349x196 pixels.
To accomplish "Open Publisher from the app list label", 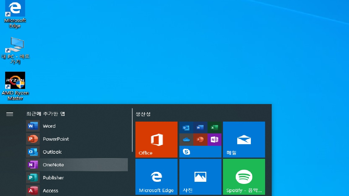I will (53, 178).
